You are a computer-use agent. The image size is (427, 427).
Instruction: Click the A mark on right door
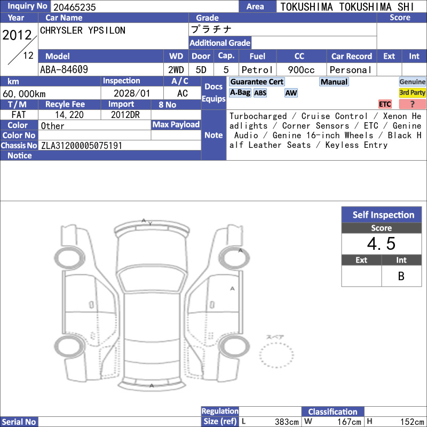click(x=232, y=288)
